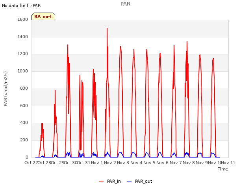This screenshot has width=252, height=189.
Task: Click the Oct 30 x-axis date label
Action: click(71, 163)
